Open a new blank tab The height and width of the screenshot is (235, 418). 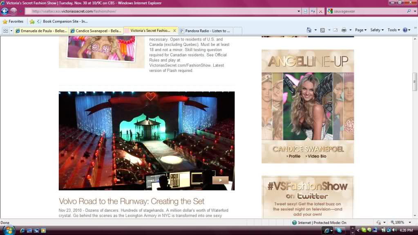[237, 31]
